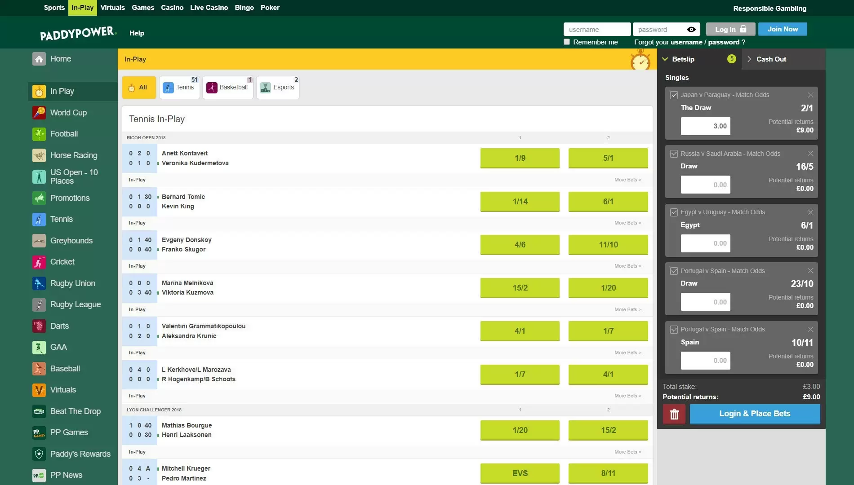Screen dimensions: 854x485
Task: Click the Rugby League icon
Action: 39,304
